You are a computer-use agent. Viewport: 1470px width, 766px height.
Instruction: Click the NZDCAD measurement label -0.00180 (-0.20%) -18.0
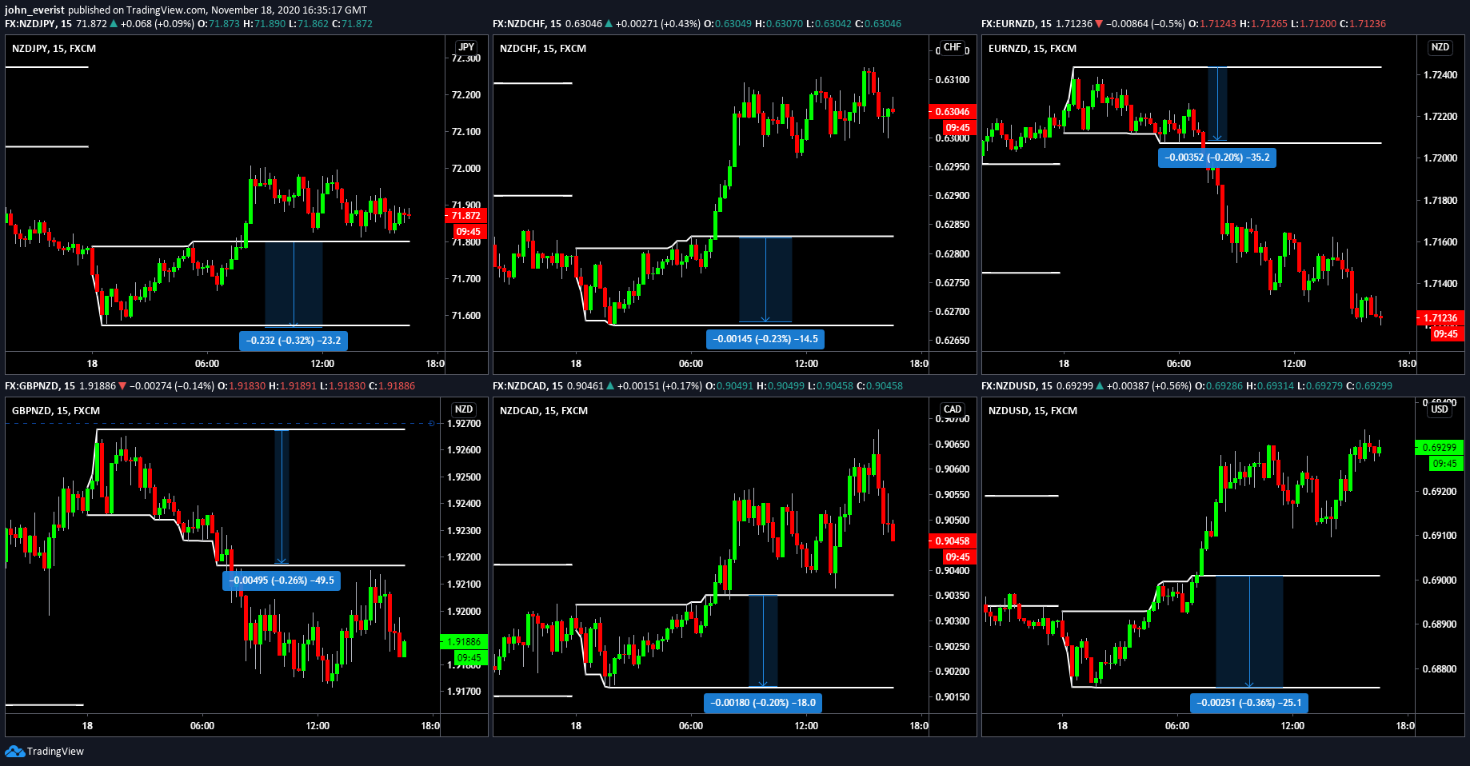764,703
